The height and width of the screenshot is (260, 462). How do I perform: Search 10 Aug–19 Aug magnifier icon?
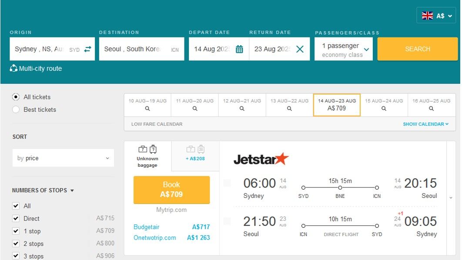point(147,108)
